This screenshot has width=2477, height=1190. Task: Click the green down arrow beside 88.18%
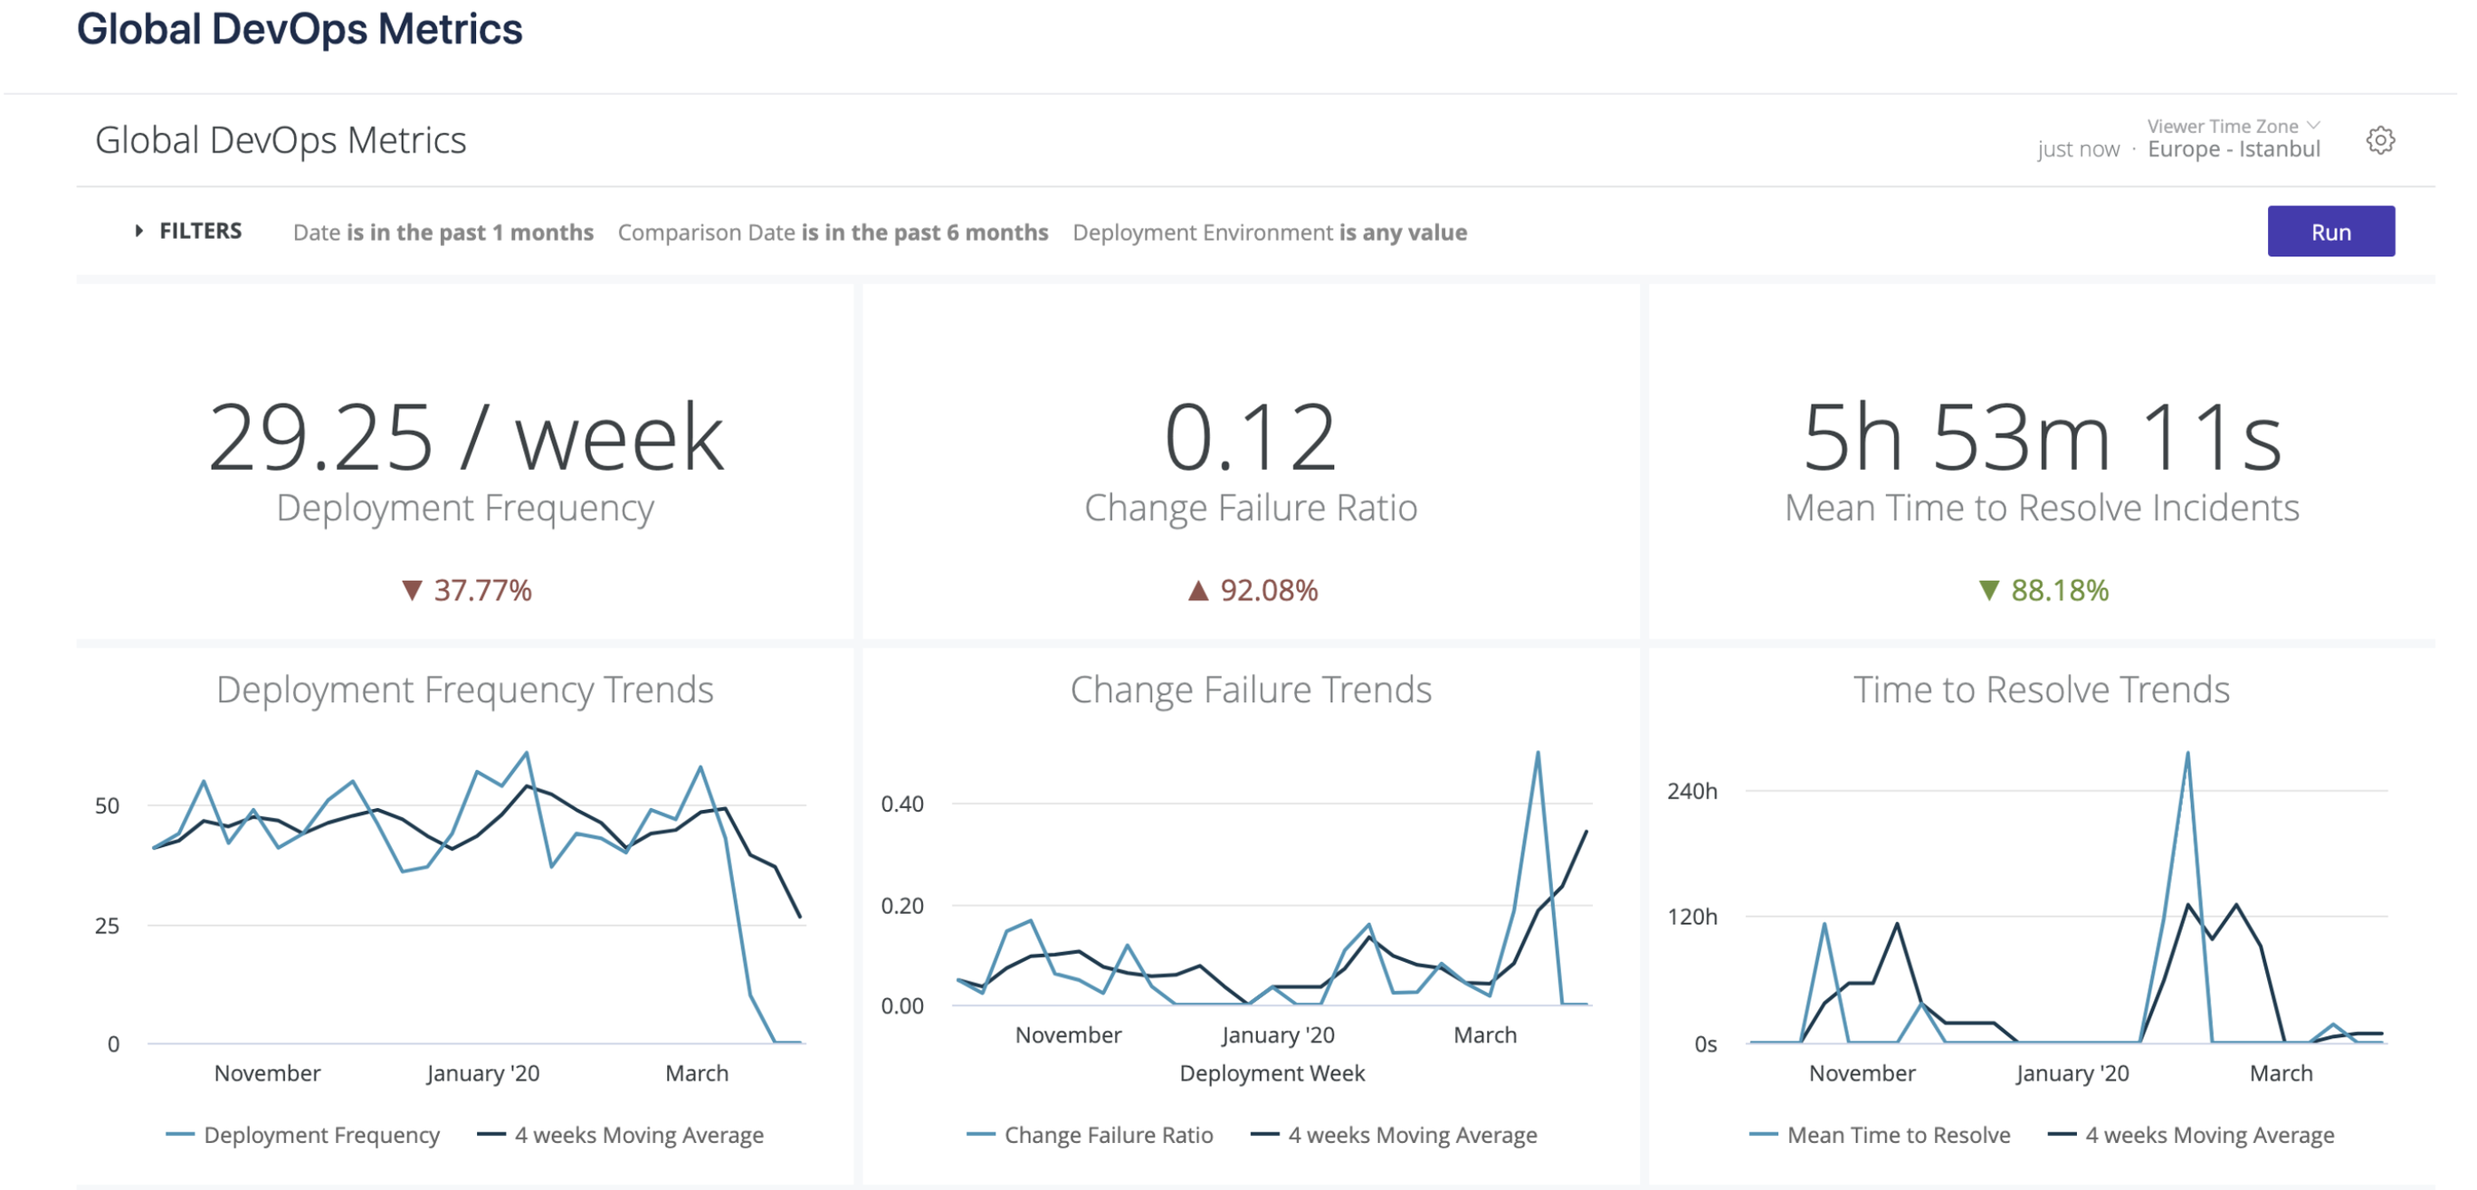pos(1988,590)
